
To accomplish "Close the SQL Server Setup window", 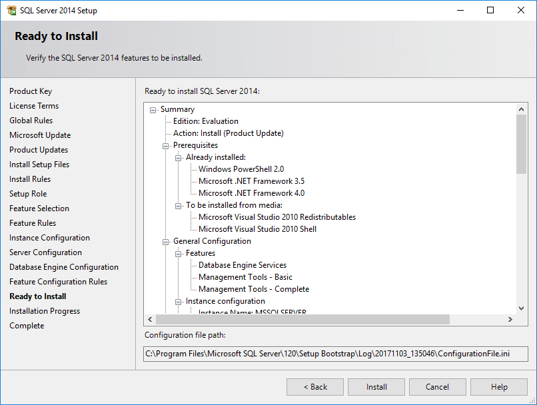I will coord(520,10).
